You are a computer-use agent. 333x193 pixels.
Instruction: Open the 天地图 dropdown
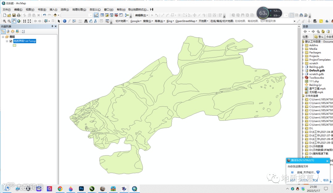[x=203, y=21]
